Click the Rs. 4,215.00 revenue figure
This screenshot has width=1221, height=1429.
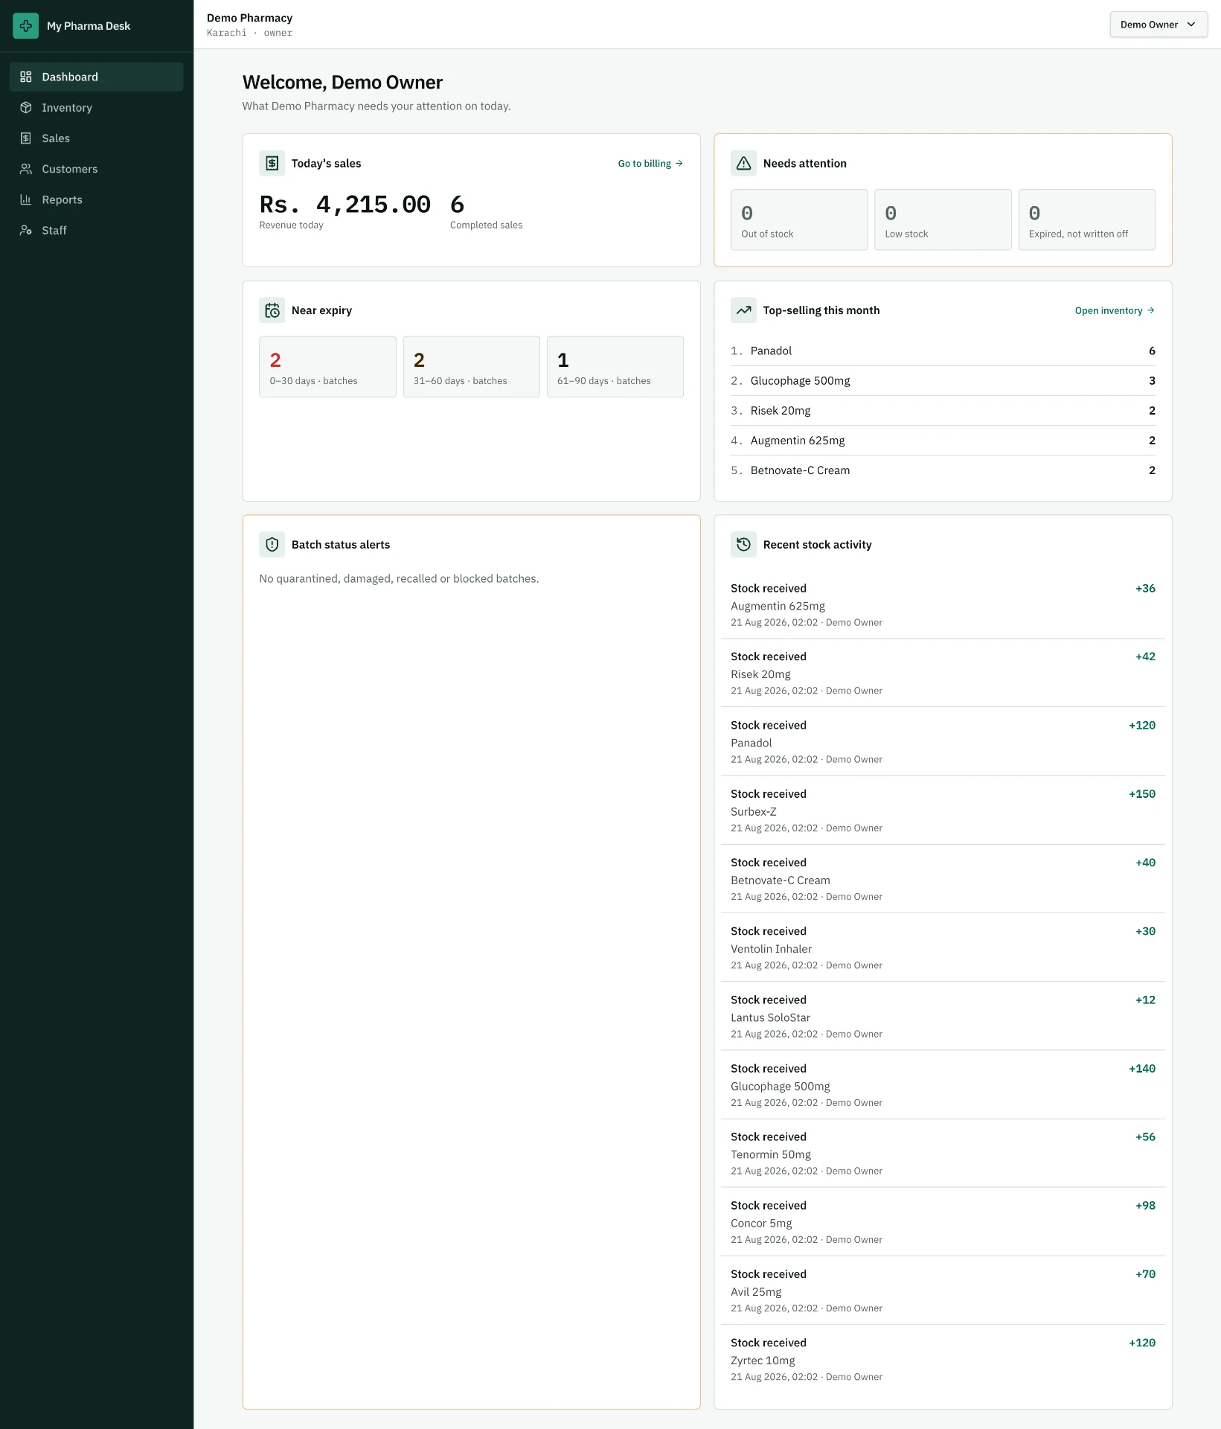click(345, 204)
